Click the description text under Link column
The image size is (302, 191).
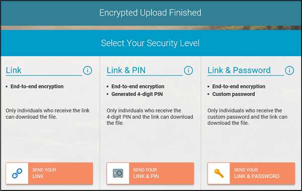pyautogui.click(x=48, y=114)
